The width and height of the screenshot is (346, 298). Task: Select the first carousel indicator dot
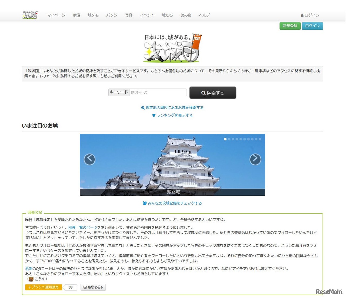(x=225, y=139)
